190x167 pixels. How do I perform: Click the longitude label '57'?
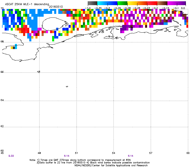pyautogui.click(x=151, y=153)
